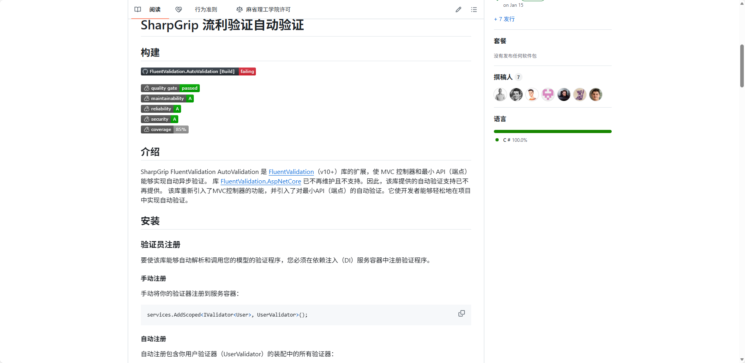Open the README outline list icon
Viewport: 745px width, 363px height.
pos(474,10)
